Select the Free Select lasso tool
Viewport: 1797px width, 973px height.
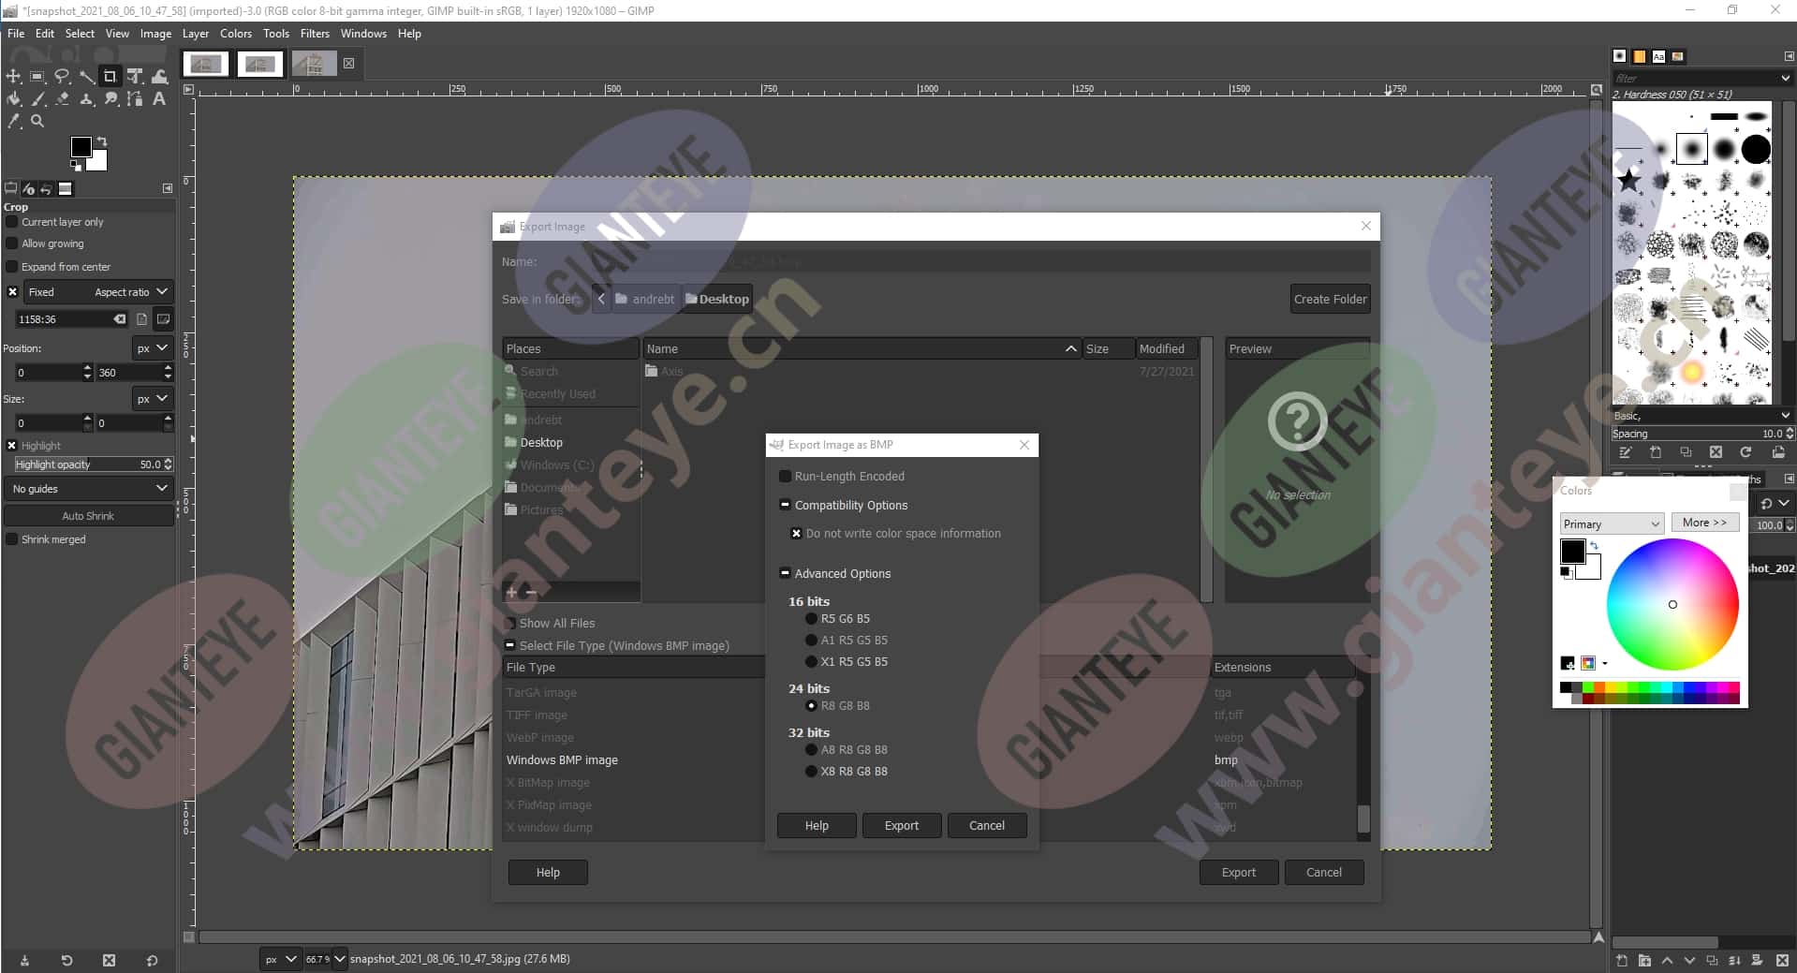click(x=62, y=76)
